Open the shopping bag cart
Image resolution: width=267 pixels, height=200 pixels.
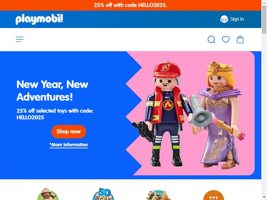(x=240, y=39)
